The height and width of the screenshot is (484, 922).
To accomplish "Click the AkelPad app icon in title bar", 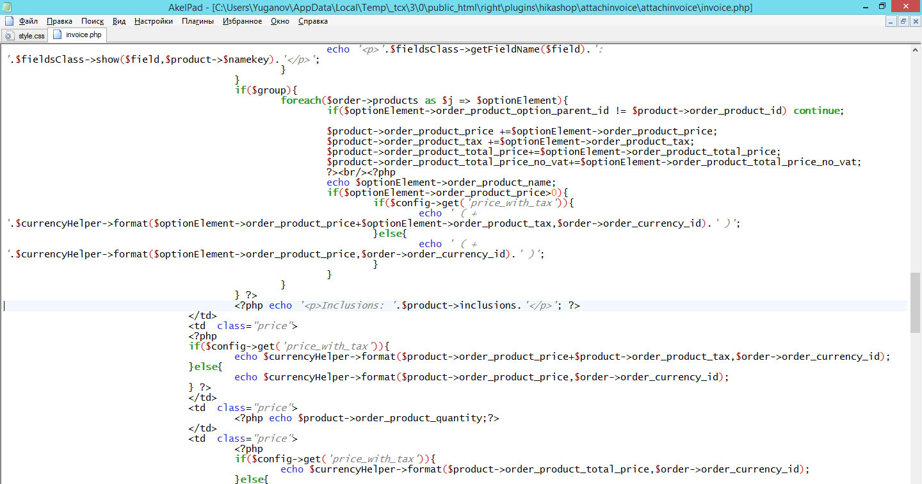I will coord(8,7).
